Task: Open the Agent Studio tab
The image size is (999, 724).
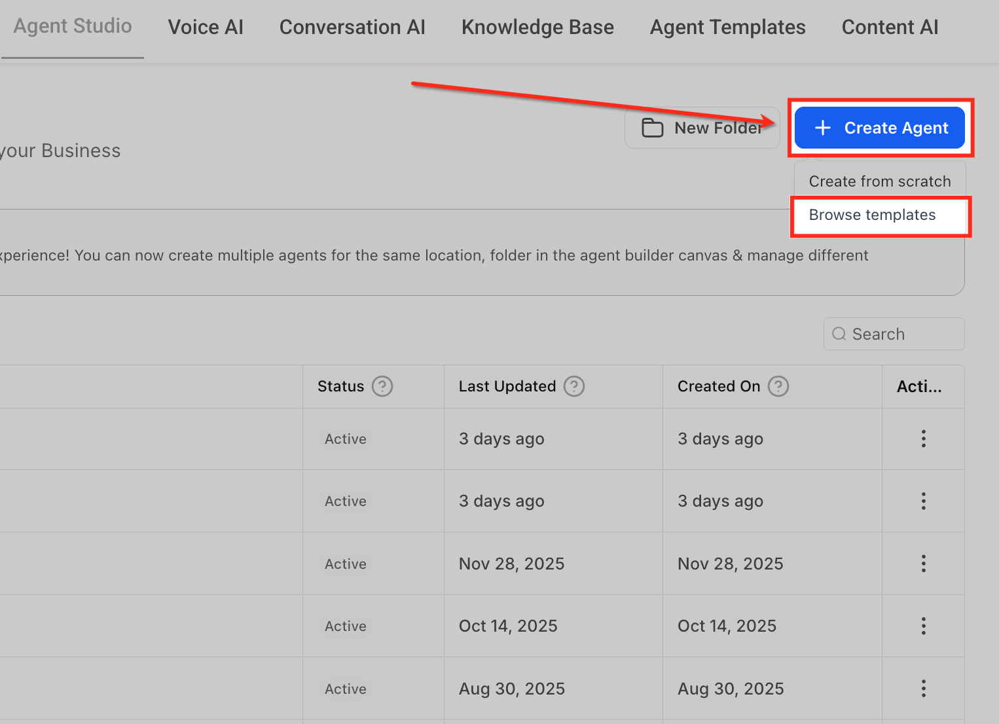Action: tap(73, 26)
